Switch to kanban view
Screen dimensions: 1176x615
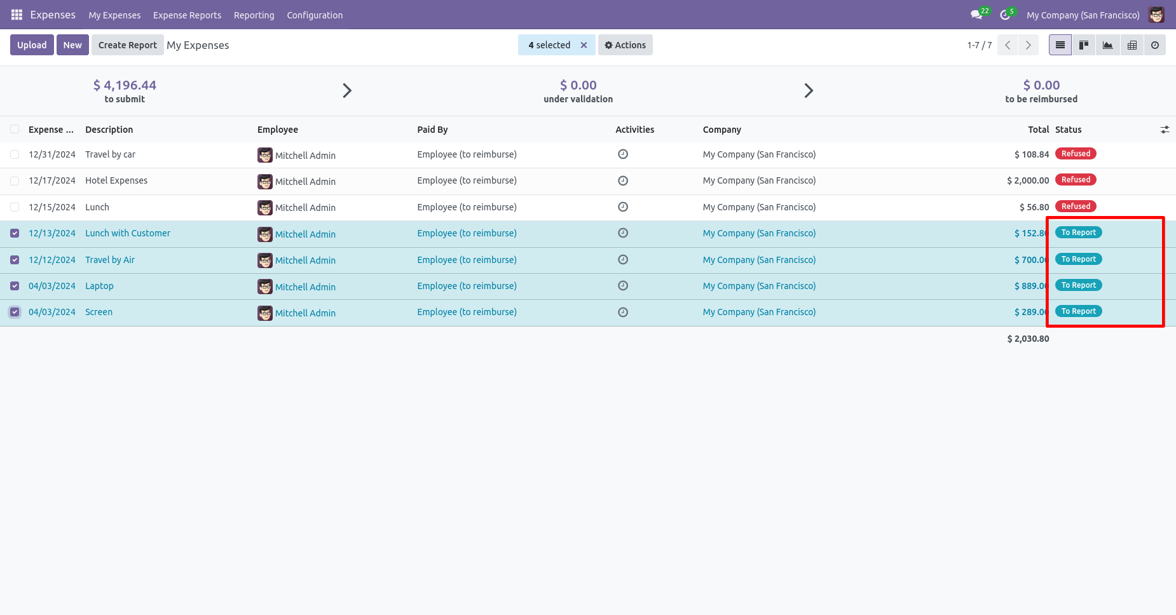click(1084, 45)
